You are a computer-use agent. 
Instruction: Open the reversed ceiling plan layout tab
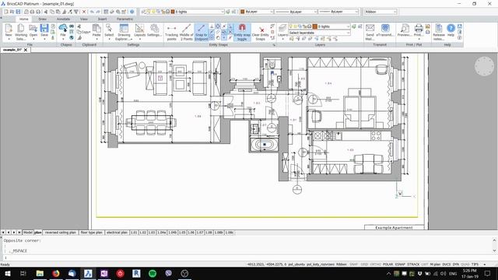coord(61,233)
